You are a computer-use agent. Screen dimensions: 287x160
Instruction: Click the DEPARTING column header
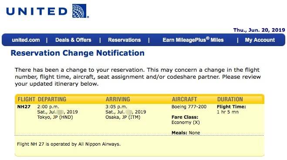(x=52, y=99)
